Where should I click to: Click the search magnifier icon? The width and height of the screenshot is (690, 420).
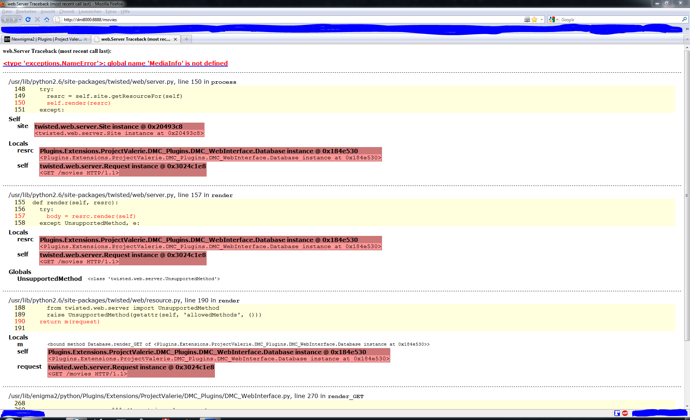coord(684,19)
